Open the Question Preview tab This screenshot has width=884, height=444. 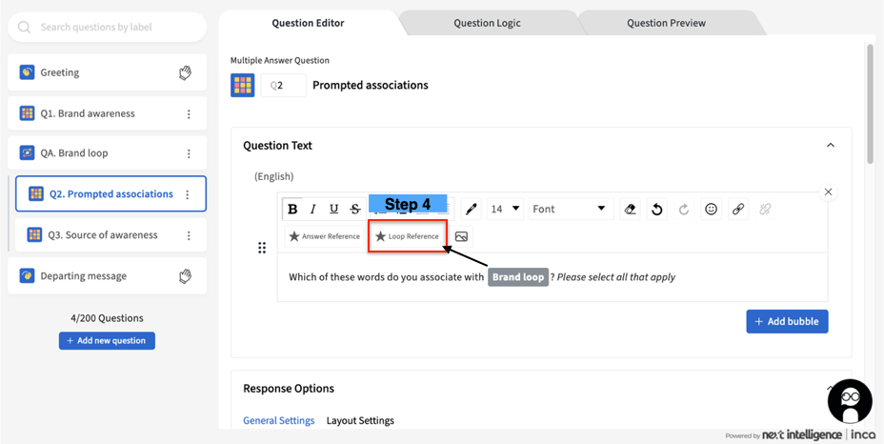666,23
